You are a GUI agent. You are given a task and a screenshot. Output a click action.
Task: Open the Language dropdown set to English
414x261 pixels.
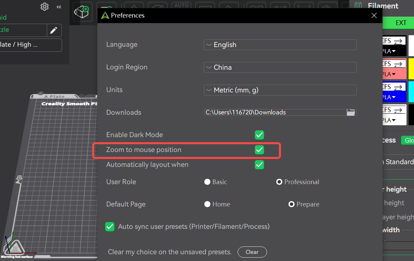point(280,45)
